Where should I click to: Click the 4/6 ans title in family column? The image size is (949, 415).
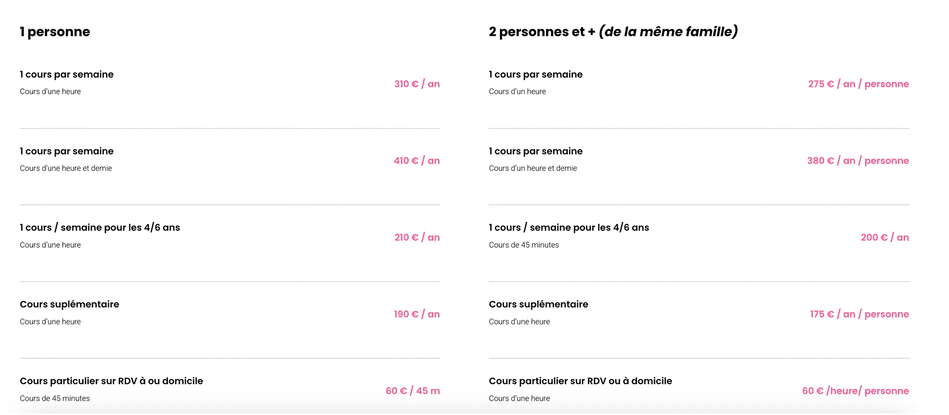click(569, 227)
